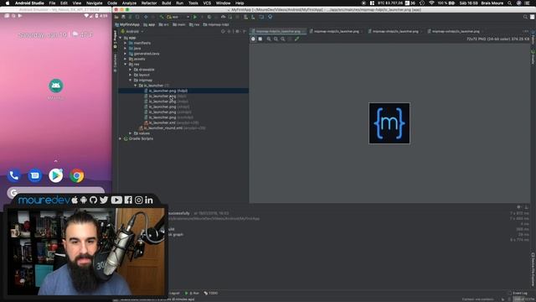Click the Open file toolbar icon

tap(116, 17)
